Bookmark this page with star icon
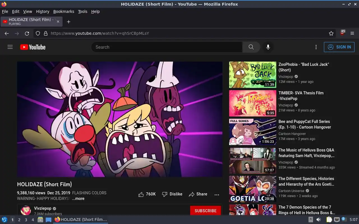This screenshot has width=359, height=224. click(331, 33)
